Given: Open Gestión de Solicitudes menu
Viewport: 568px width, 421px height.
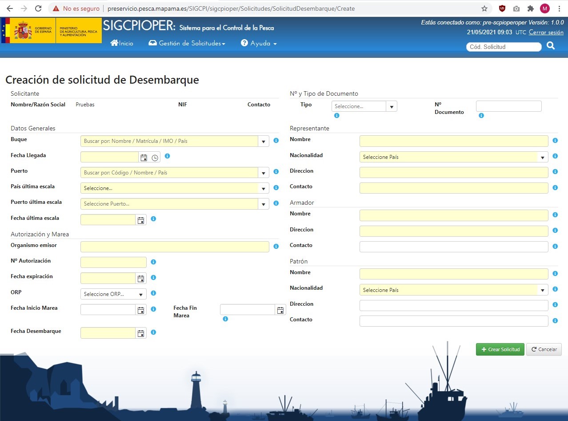Looking at the screenshot, I should pyautogui.click(x=187, y=43).
